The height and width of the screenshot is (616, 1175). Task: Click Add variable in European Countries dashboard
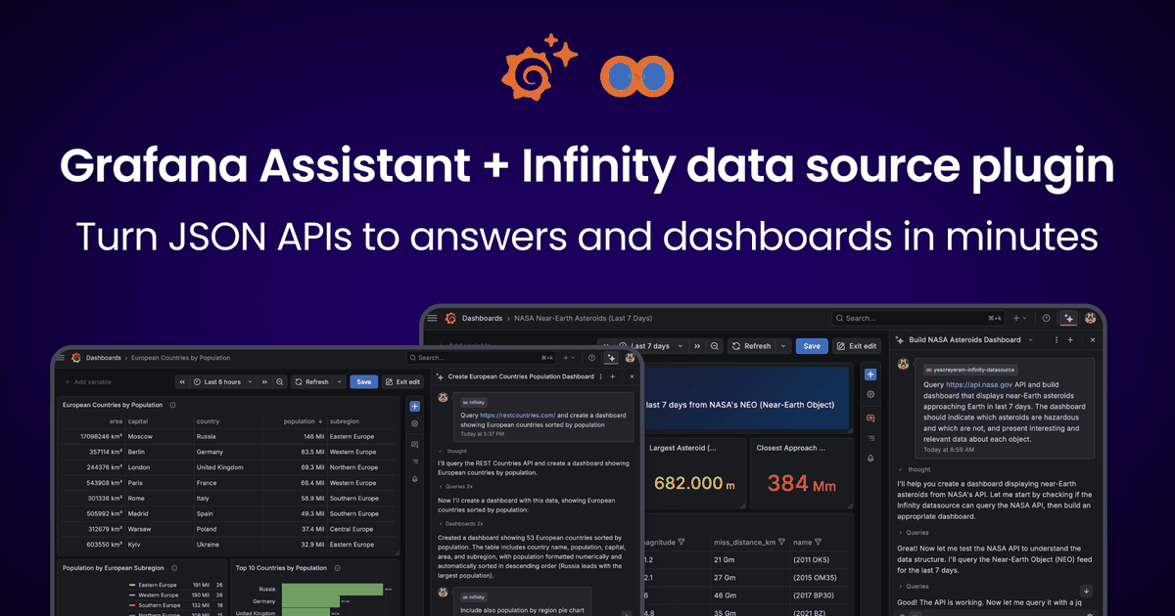tap(88, 382)
